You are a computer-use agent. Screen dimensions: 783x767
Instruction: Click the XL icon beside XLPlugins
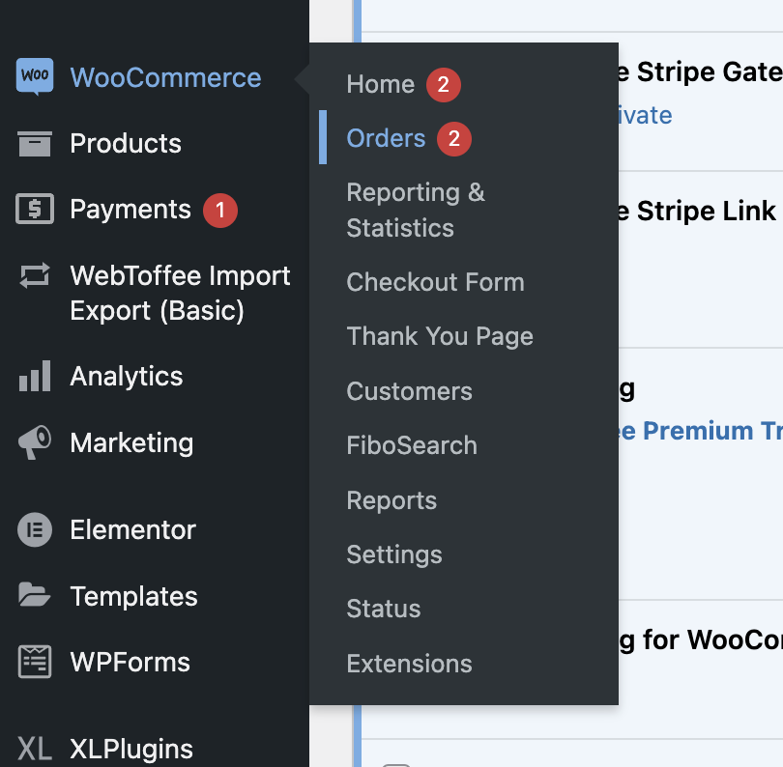35,749
